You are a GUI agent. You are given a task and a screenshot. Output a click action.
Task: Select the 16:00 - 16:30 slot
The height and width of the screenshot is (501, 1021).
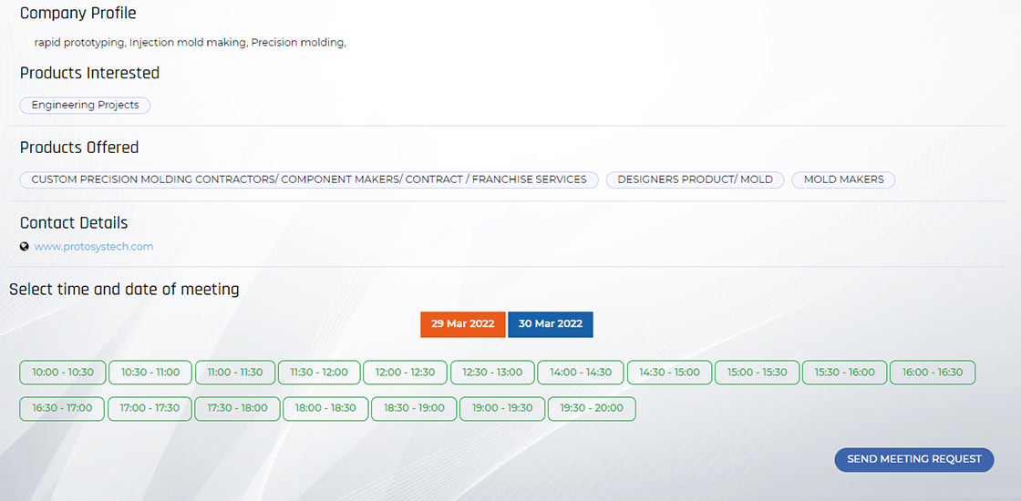(933, 373)
